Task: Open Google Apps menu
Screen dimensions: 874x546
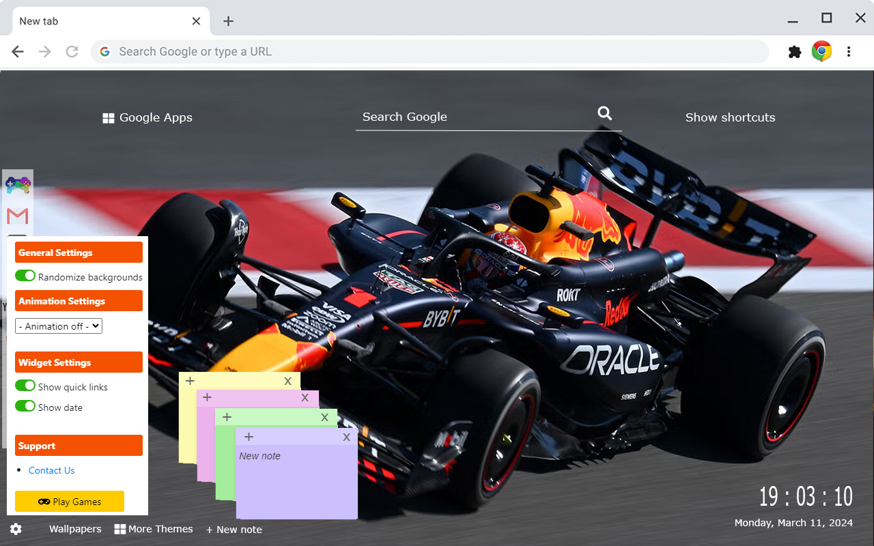Action: coord(147,117)
